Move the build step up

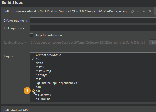point(138,11)
